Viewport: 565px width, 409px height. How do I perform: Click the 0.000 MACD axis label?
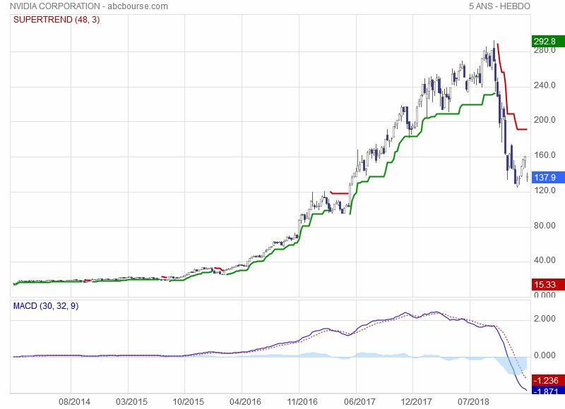coord(545,355)
